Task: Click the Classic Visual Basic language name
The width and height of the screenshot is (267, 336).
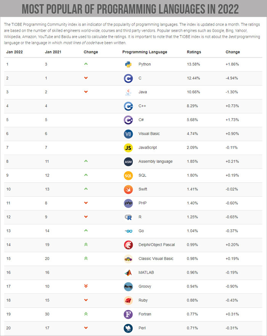Action: (156, 259)
